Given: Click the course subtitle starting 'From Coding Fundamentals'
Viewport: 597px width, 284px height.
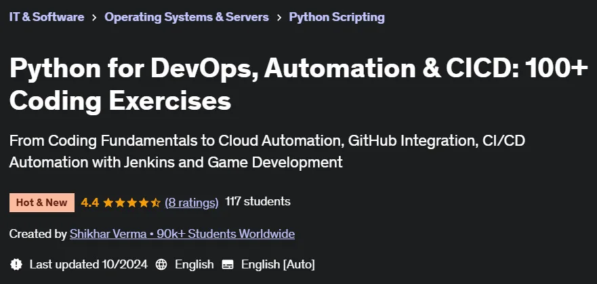Looking at the screenshot, I should point(267,152).
